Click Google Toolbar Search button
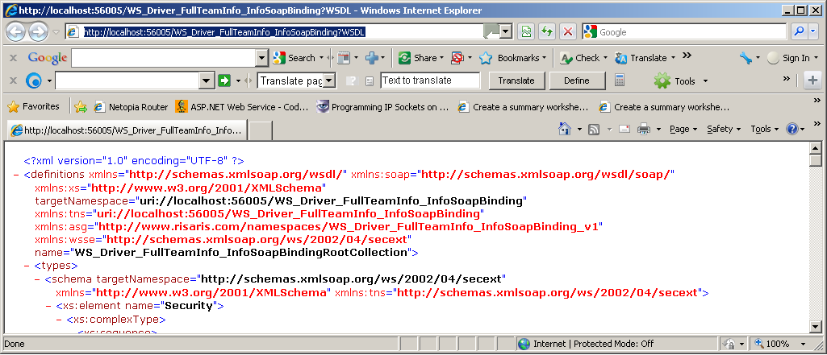Screen dimensions: 827x355 pos(294,58)
